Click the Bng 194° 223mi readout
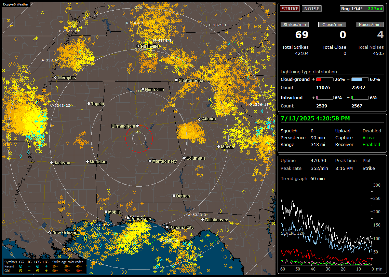 (361, 9)
